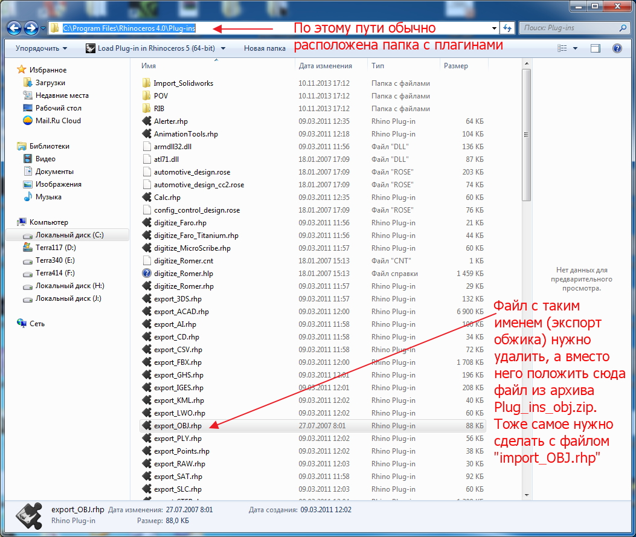636x537 pixels.
Task: Select export_SAT.rhp file
Action: pyautogui.click(x=178, y=477)
